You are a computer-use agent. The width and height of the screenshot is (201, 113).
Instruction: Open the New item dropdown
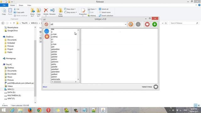pos(70,9)
